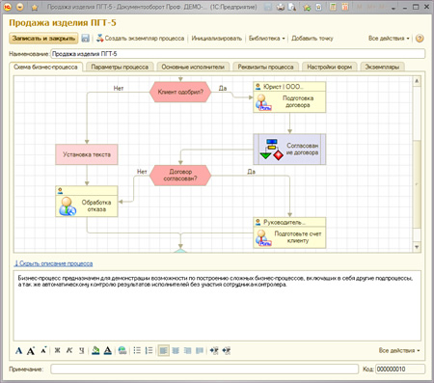Toggle underline (Ч) formatting
The height and width of the screenshot is (383, 434).
coord(81,350)
